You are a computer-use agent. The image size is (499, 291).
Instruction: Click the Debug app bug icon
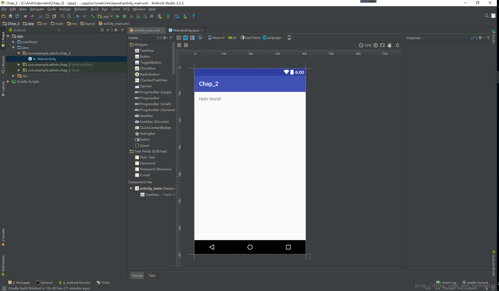click(124, 16)
